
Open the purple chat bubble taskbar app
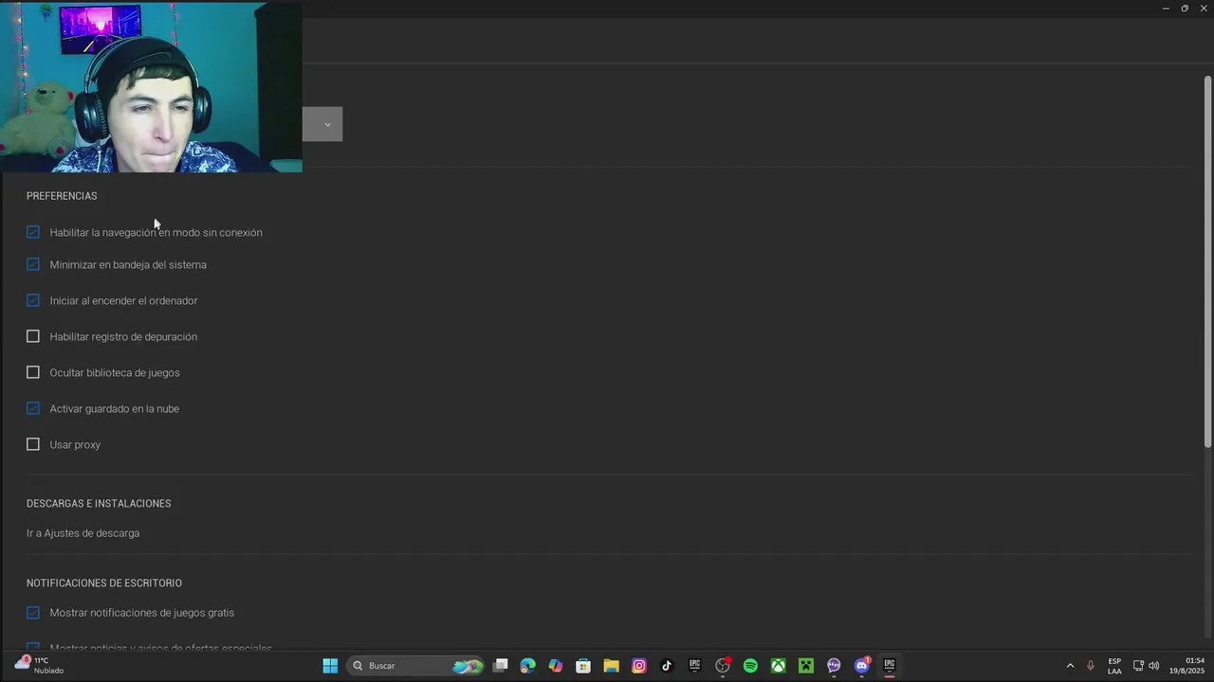834,666
